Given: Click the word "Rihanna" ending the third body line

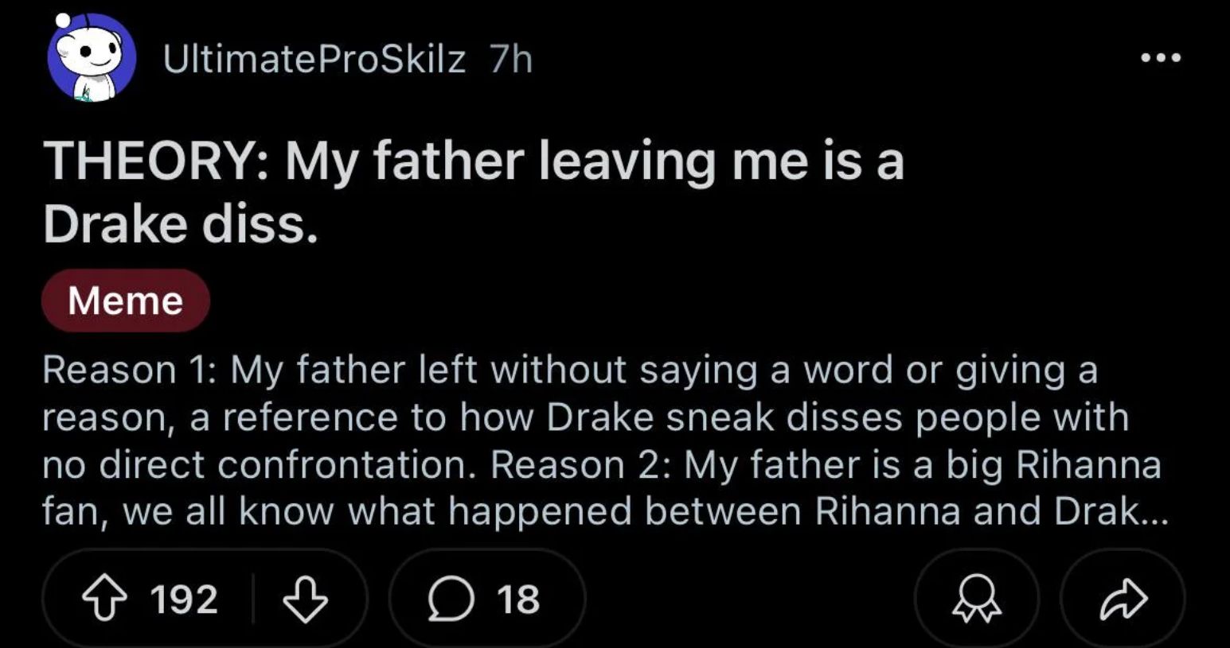Looking at the screenshot, I should pos(1088,464).
